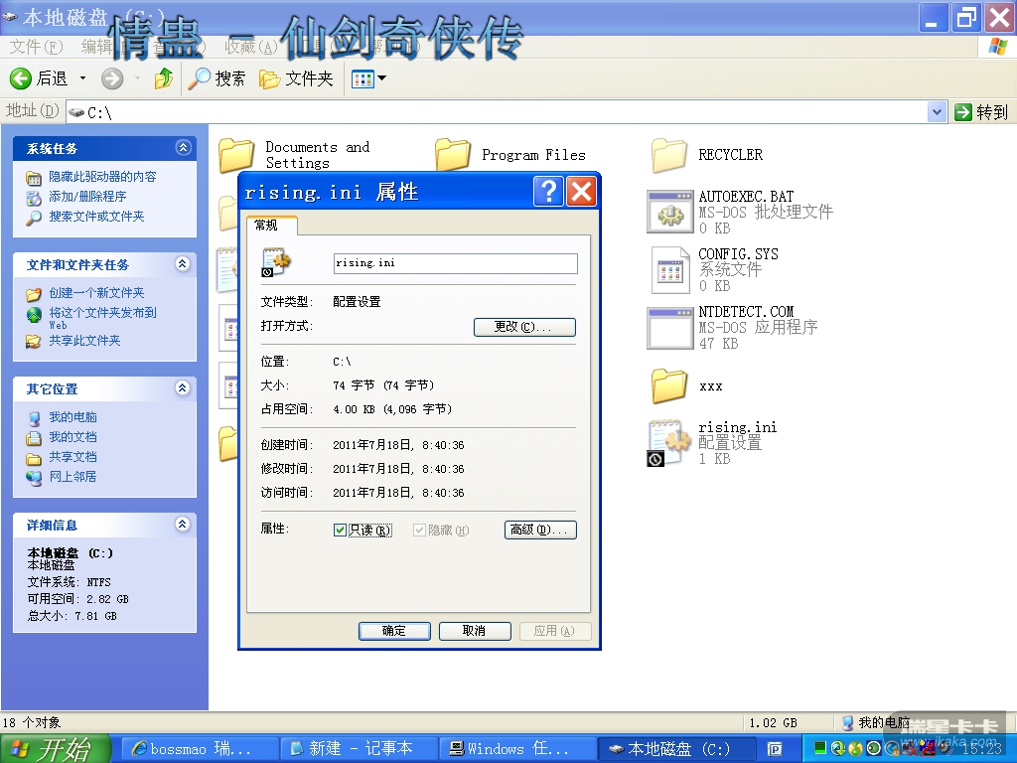
Task: Click 将这个文件夹发布到 Web link
Action: coord(102,318)
